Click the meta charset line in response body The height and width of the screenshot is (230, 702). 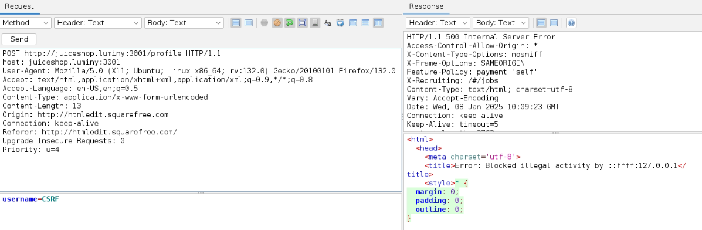click(x=472, y=157)
